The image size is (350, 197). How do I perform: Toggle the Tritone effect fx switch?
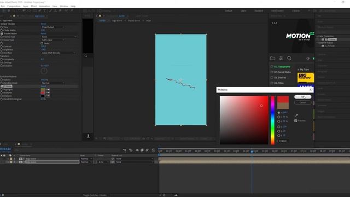[2, 86]
